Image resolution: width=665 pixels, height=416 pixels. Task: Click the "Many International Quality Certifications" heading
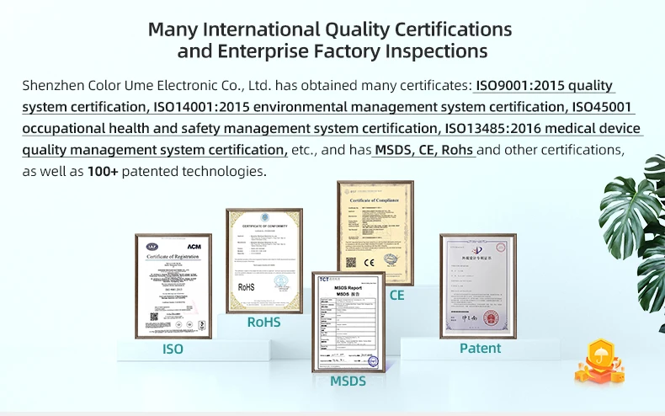tap(330, 29)
